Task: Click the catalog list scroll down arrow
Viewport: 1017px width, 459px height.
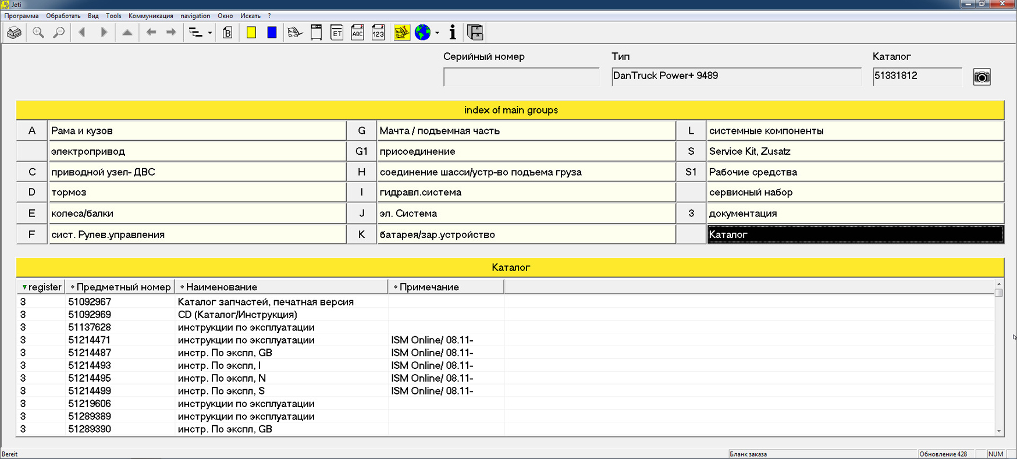Action: click(x=999, y=431)
